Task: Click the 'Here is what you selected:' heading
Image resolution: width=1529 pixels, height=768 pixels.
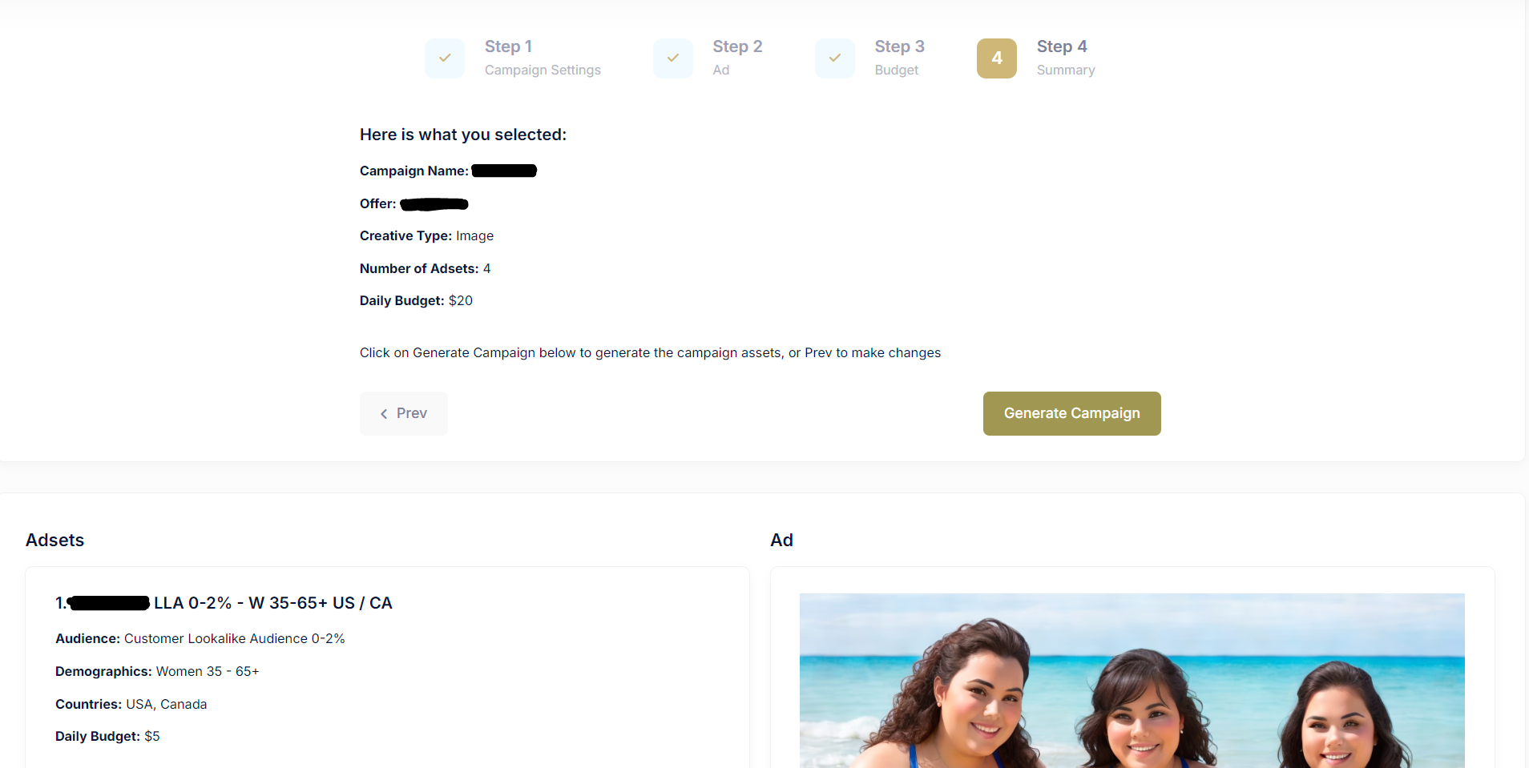Action: [x=463, y=135]
